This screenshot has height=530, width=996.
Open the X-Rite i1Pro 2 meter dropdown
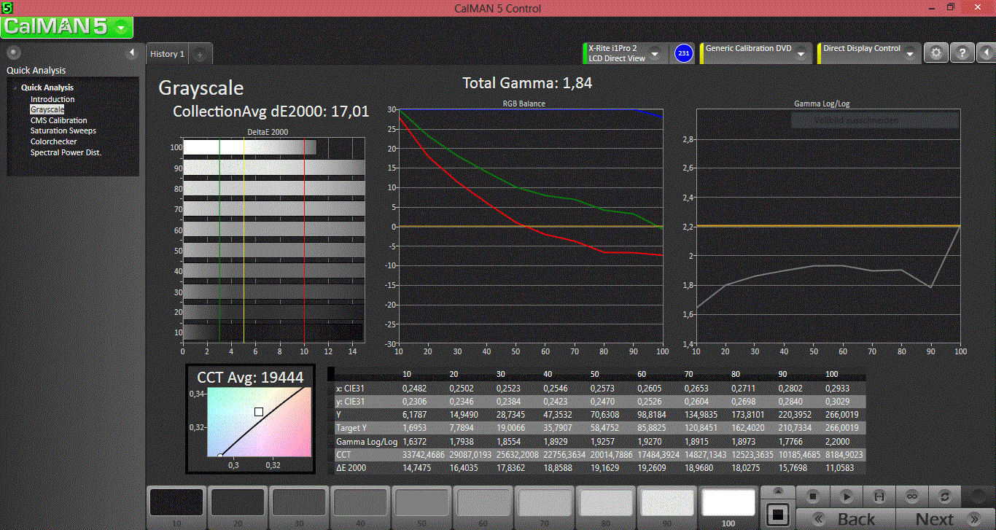point(655,54)
